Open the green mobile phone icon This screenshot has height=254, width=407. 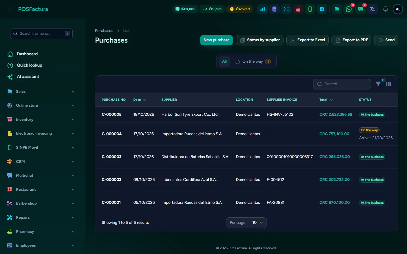pyautogui.click(x=310, y=9)
